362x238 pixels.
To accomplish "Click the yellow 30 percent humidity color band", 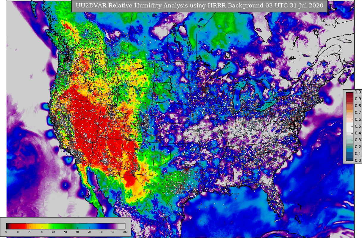I will click(x=42, y=226).
